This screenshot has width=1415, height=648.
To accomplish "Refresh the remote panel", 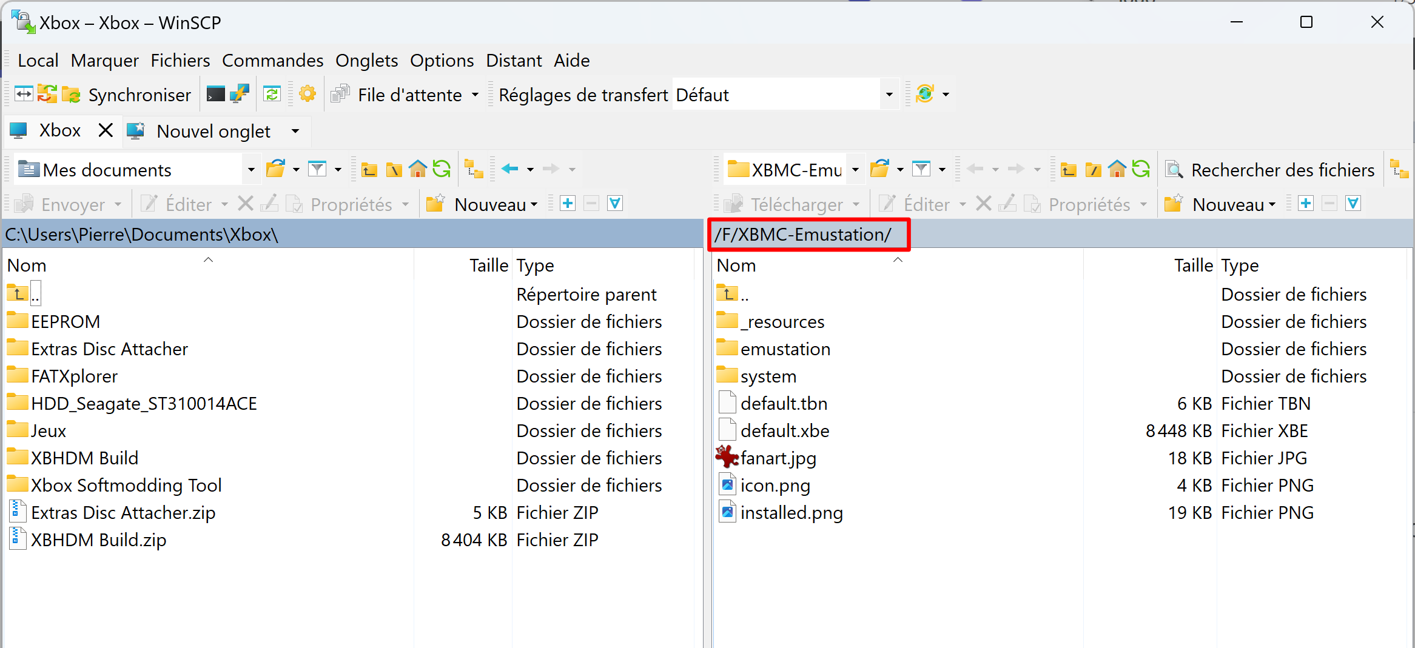I will tap(1141, 169).
